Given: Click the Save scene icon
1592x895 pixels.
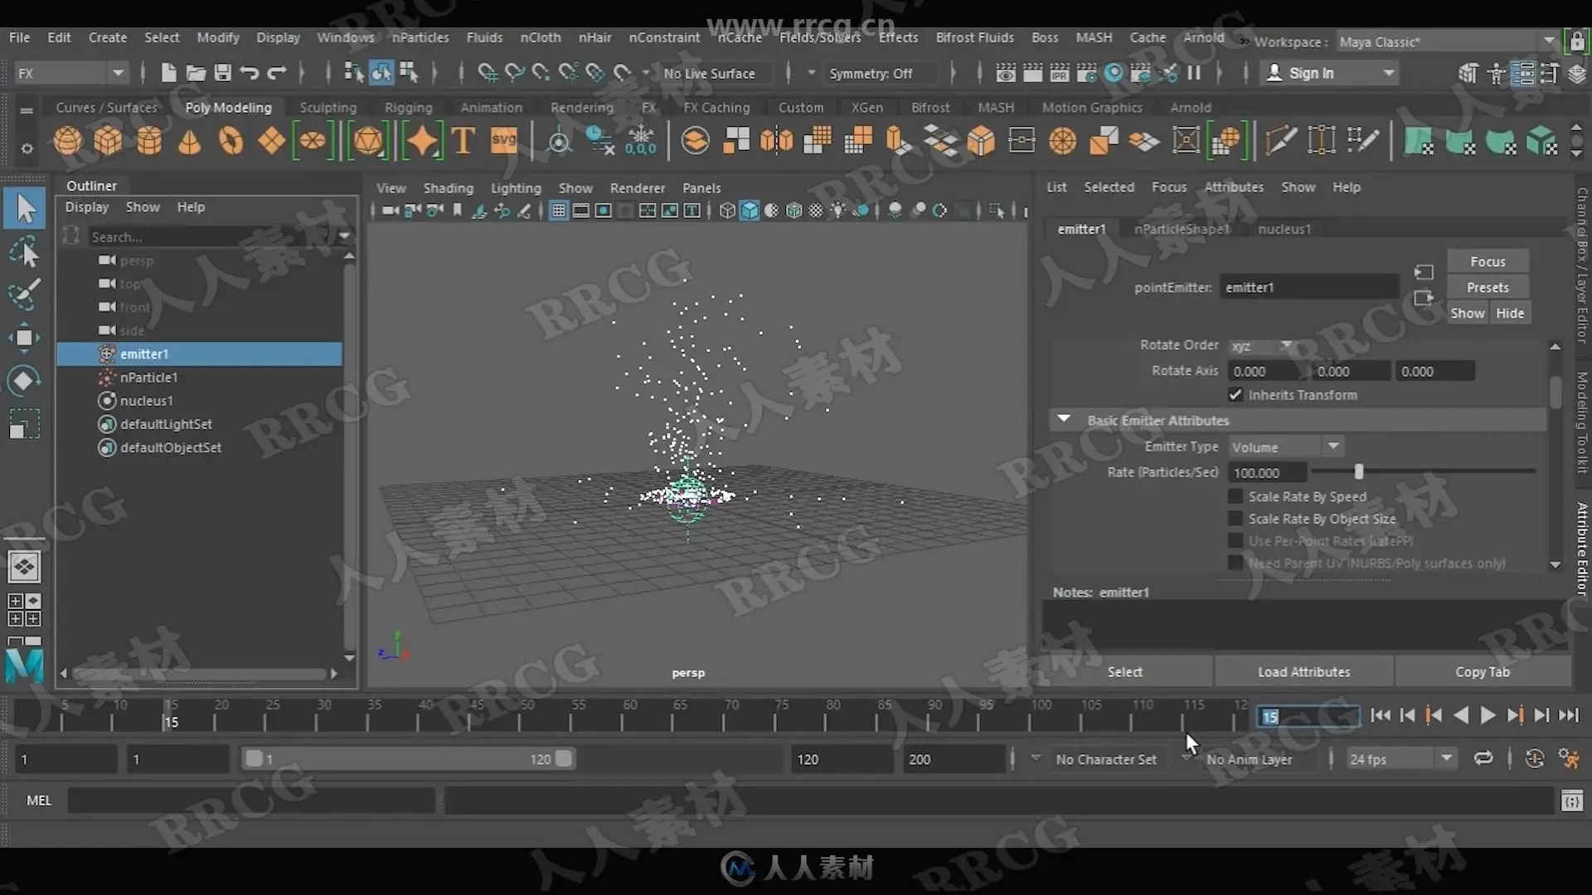Looking at the screenshot, I should tap(222, 73).
